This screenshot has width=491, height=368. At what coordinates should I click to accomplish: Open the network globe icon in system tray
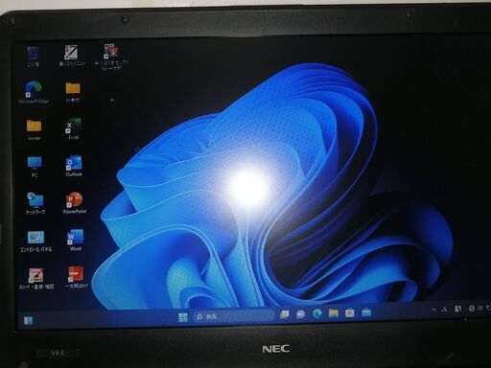coord(472,309)
